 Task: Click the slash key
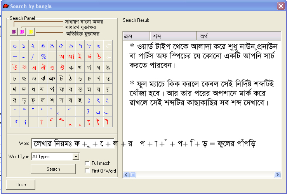tap(33, 56)
